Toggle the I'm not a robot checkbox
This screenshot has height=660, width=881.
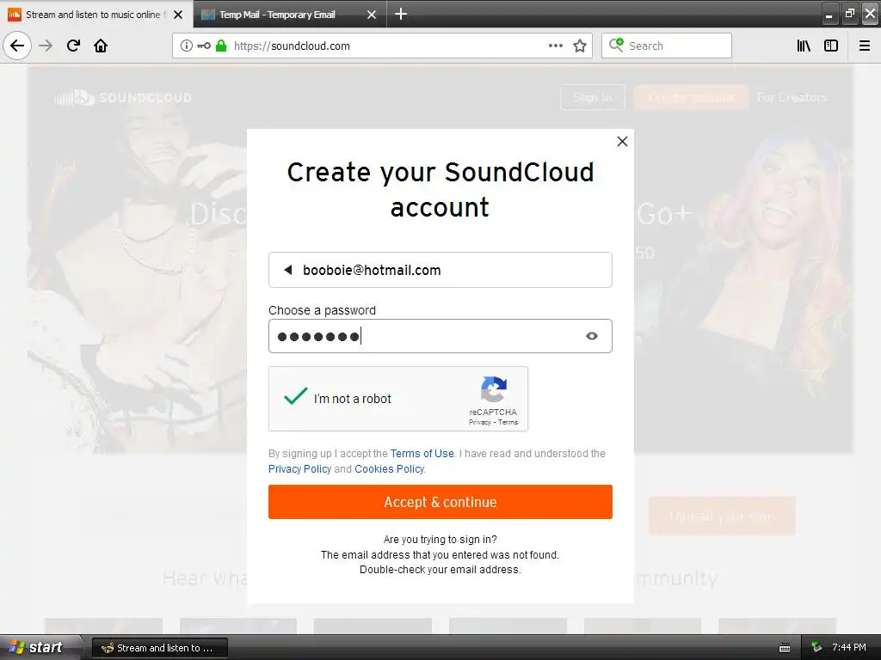coord(296,397)
